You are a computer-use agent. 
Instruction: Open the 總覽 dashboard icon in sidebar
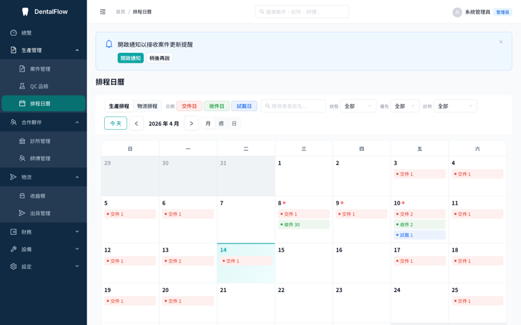click(x=13, y=33)
